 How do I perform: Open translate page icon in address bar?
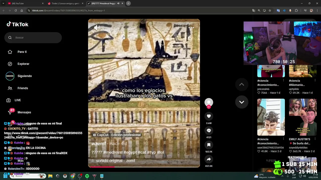point(254,10)
